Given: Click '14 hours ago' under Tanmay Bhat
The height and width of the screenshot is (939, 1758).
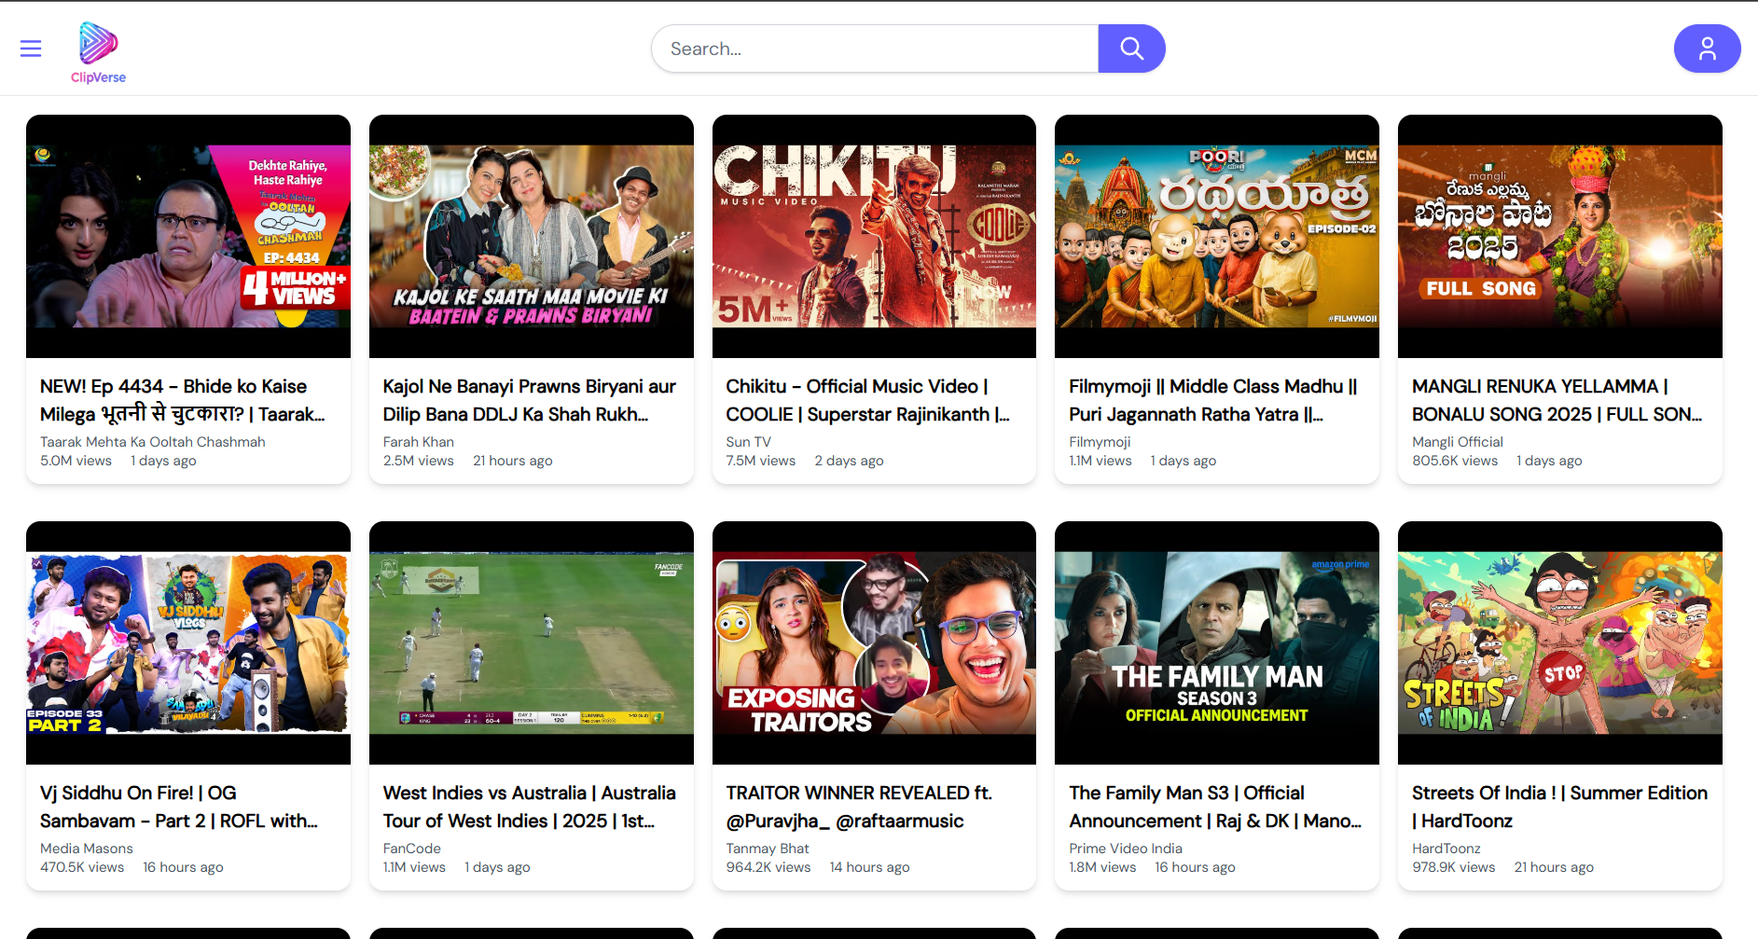Looking at the screenshot, I should pos(870,867).
